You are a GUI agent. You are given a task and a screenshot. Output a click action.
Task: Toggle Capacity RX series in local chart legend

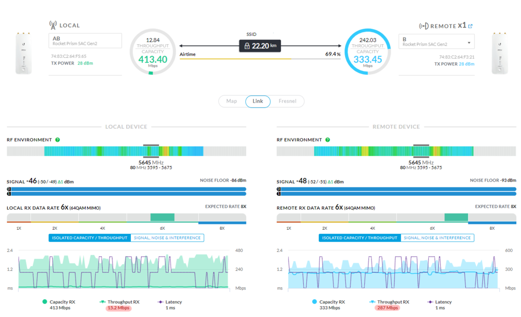point(45,302)
